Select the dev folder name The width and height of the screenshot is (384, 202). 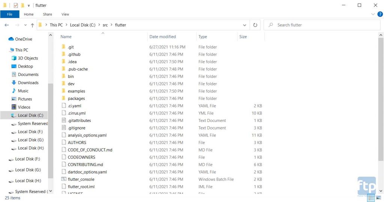(71, 83)
